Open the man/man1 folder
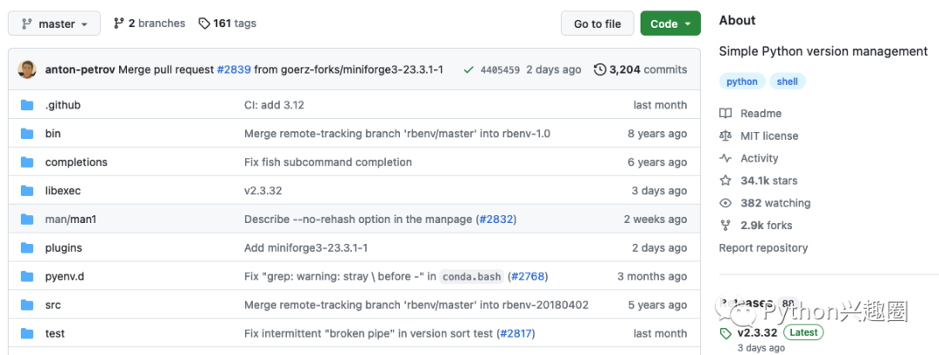Viewport: 939px width, 355px height. point(70,220)
